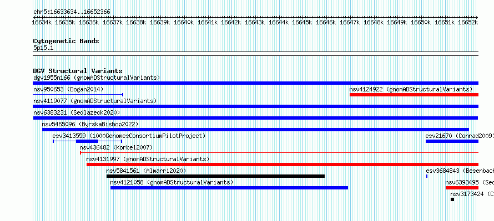Select esv21670 (Conrad2009) label
This screenshot has height=221, width=494.
pos(460,136)
